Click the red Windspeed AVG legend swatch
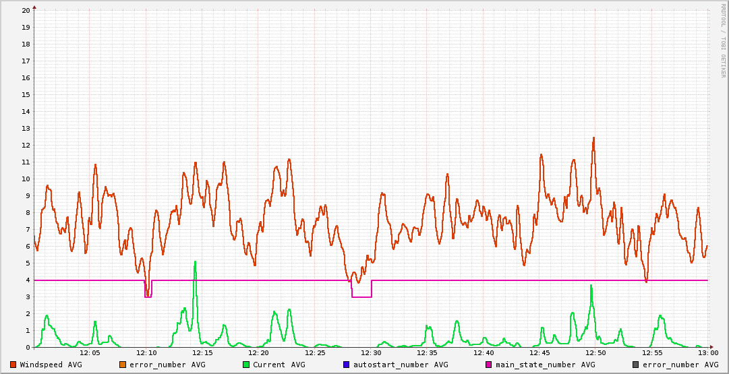Viewport: 729px width, 374px height. coord(13,365)
